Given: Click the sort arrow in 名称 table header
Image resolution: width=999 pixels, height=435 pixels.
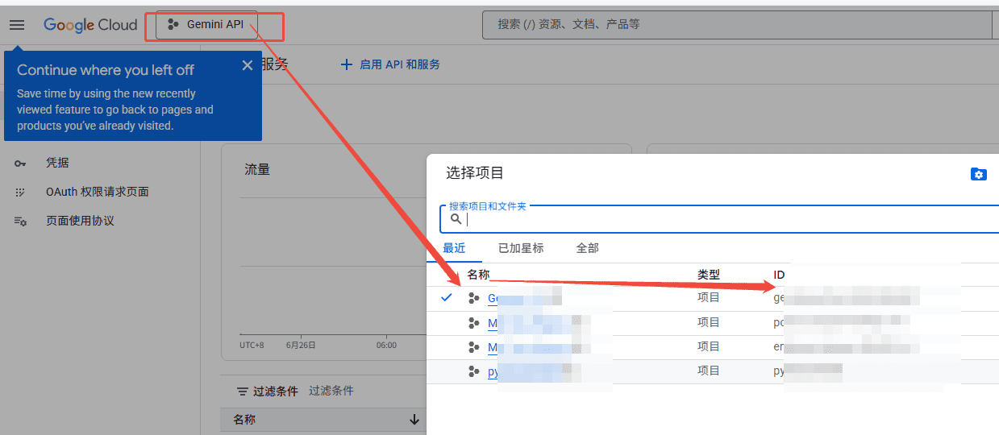Looking at the screenshot, I should tap(414, 420).
